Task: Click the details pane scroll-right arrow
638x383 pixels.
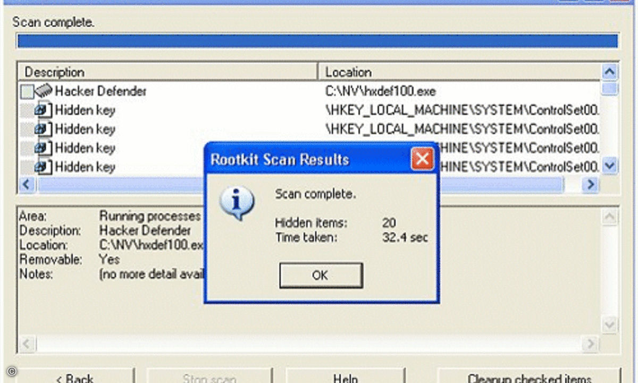Action: pyautogui.click(x=590, y=344)
